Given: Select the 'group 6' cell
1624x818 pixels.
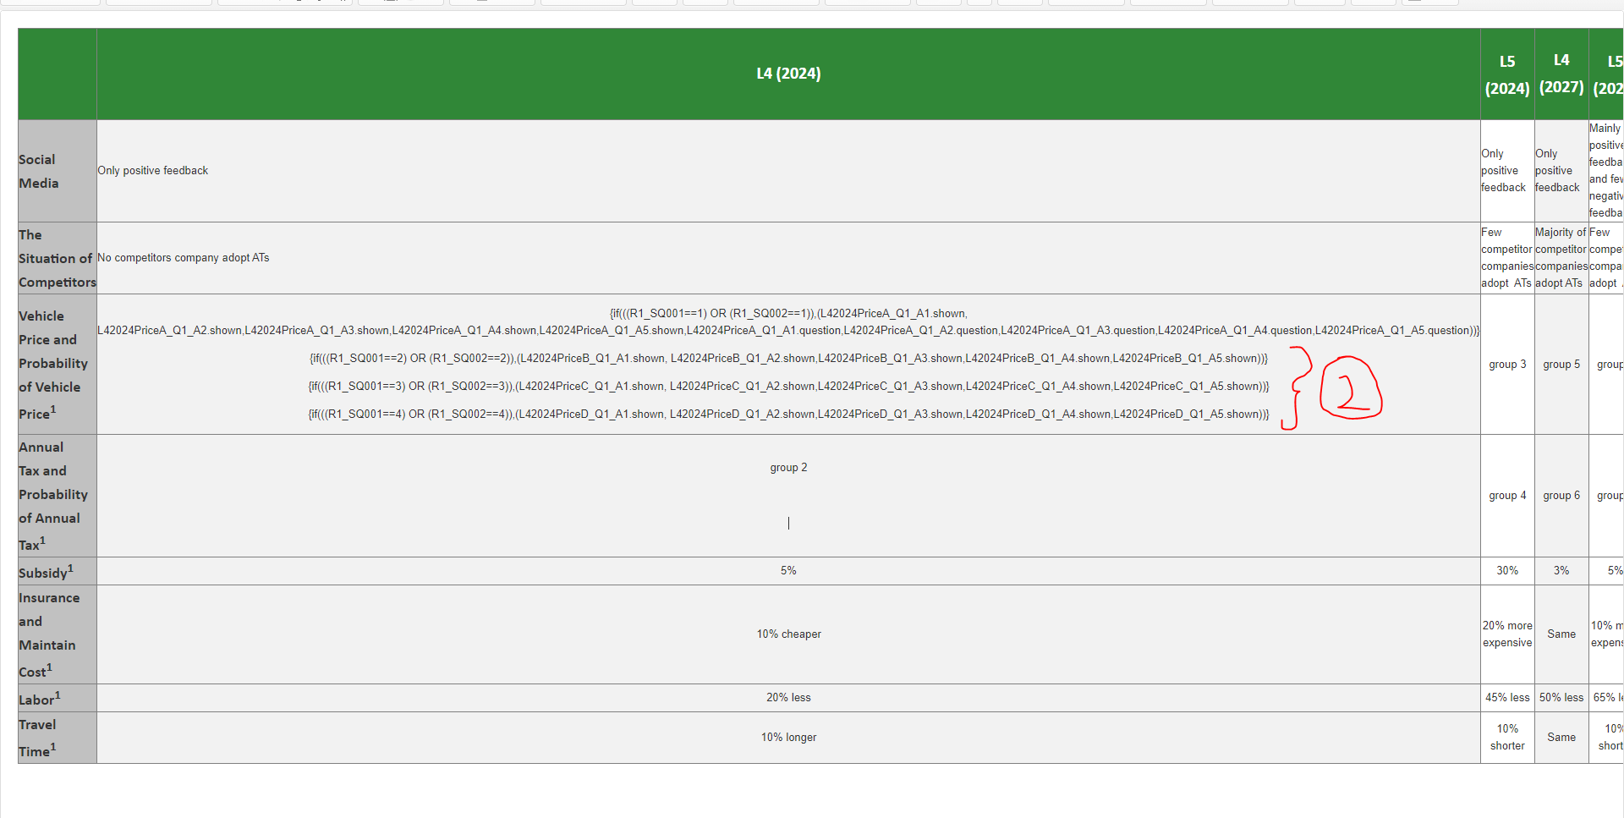Looking at the screenshot, I should click(1561, 496).
